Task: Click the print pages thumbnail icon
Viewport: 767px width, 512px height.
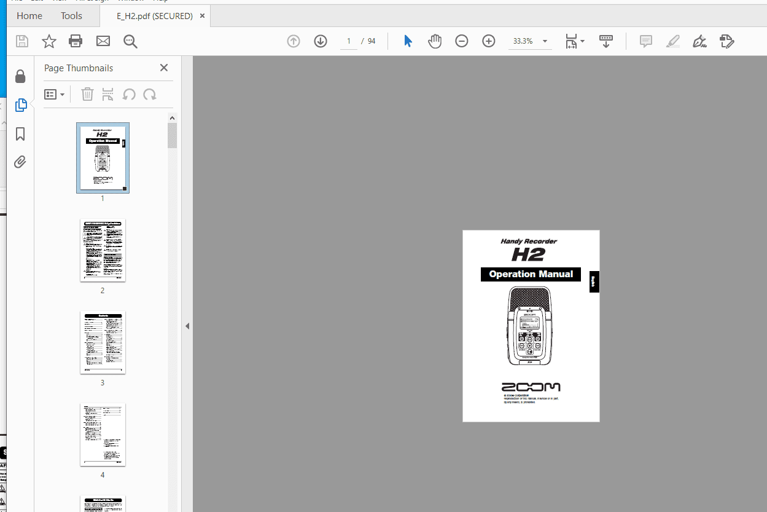Action: pos(107,94)
